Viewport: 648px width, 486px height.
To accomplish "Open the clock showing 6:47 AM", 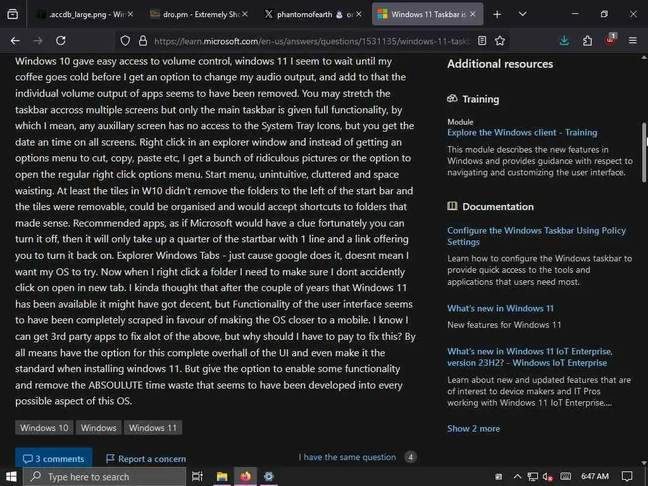I will click(x=595, y=477).
